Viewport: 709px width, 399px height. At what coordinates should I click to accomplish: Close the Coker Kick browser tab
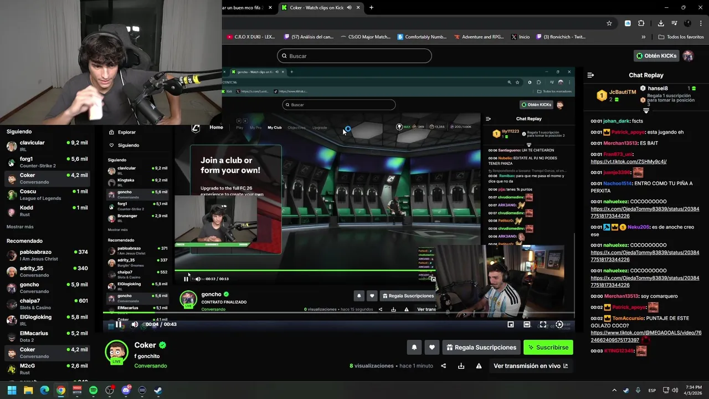(358, 8)
